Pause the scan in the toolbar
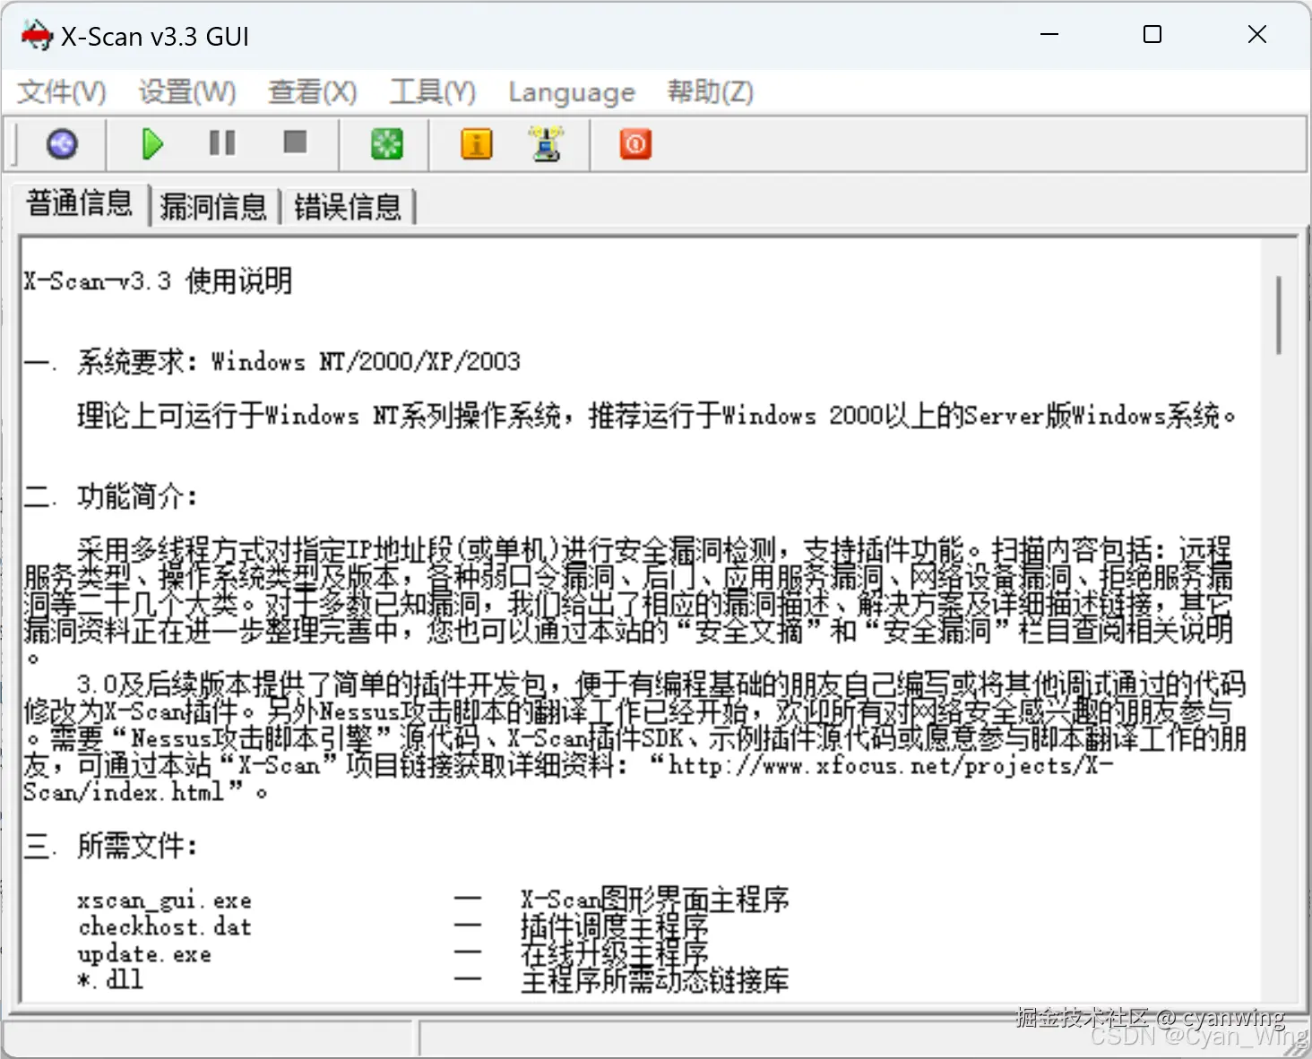 point(221,143)
